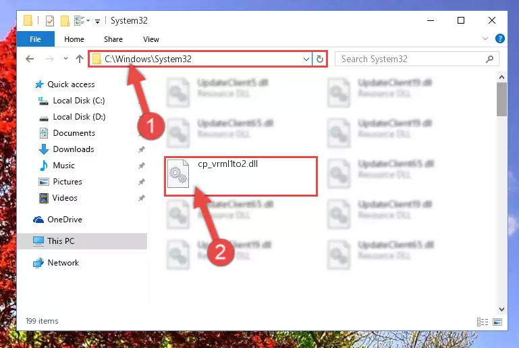
Task: Go up one folder level
Action: (x=80, y=59)
